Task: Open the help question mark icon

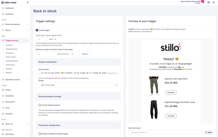Action: click(x=209, y=2)
